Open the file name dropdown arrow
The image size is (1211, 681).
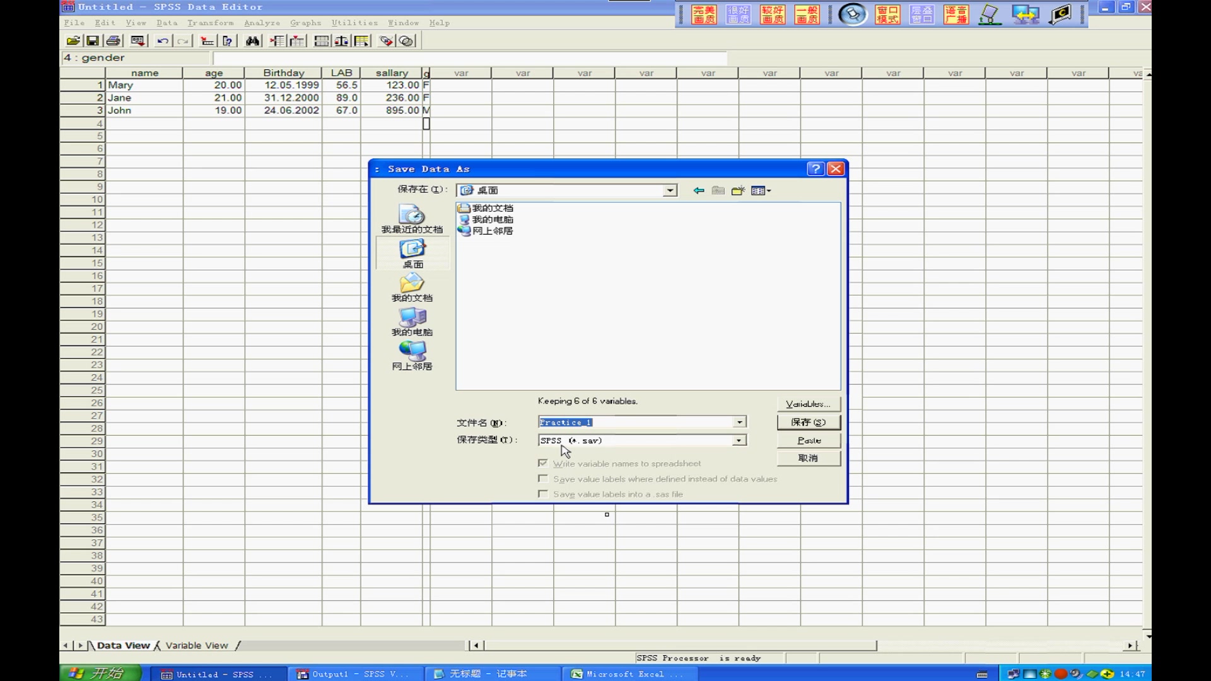click(740, 422)
